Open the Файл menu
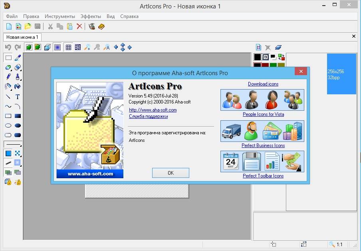The image size is (361, 251). [x=12, y=16]
